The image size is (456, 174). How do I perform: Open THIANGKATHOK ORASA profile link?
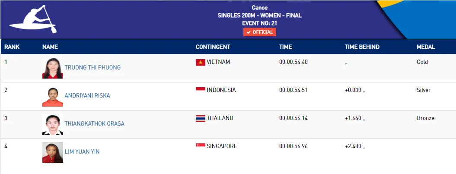click(x=95, y=124)
